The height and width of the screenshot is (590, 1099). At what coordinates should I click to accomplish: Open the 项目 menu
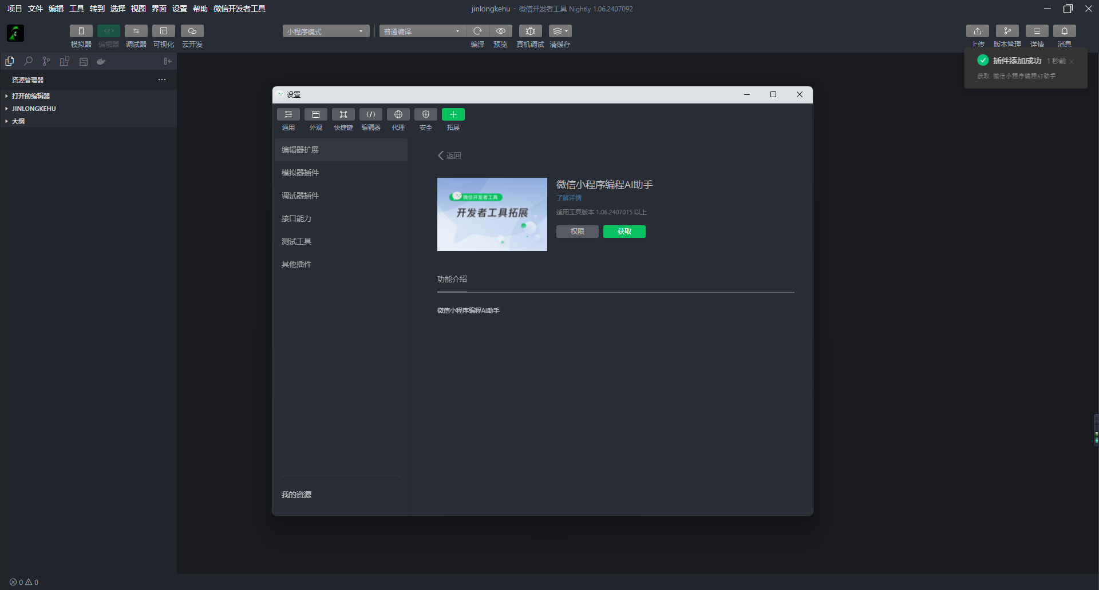[x=14, y=9]
